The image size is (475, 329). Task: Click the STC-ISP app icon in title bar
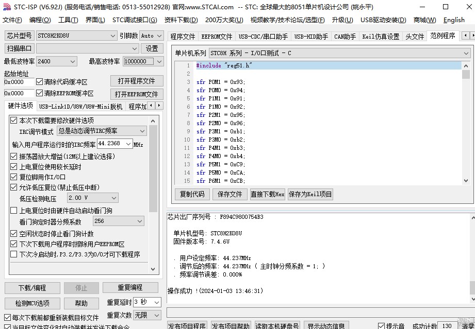click(7, 7)
